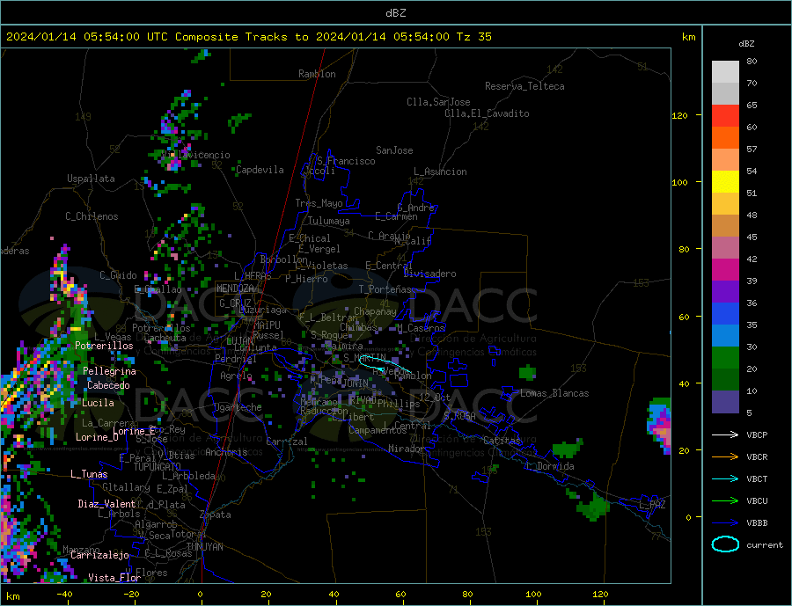Click the Diaz_Valent label

click(106, 504)
